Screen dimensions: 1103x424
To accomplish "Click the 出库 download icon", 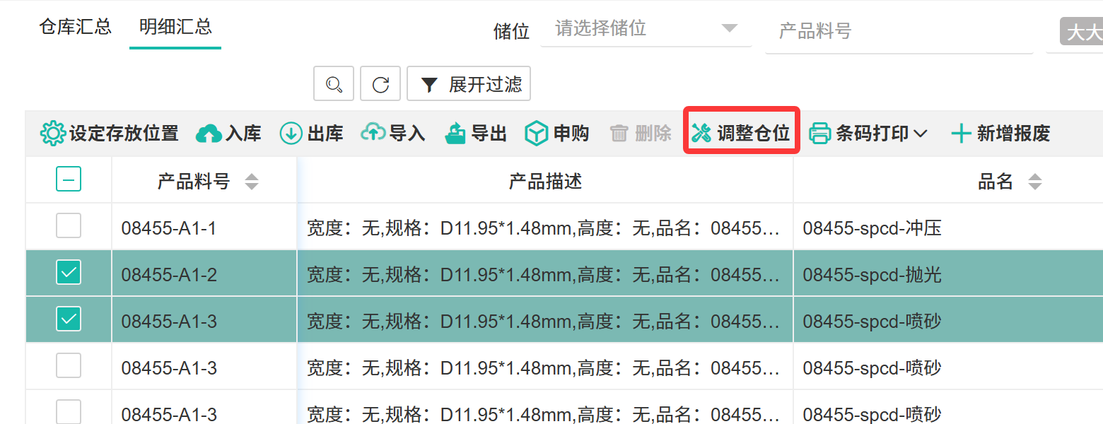I will click(x=291, y=133).
